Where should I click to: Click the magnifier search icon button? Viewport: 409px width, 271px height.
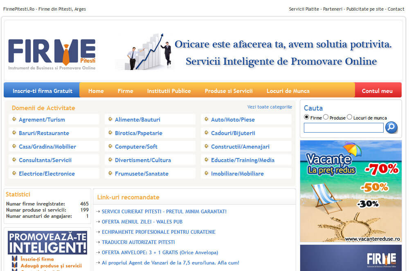[391, 128]
